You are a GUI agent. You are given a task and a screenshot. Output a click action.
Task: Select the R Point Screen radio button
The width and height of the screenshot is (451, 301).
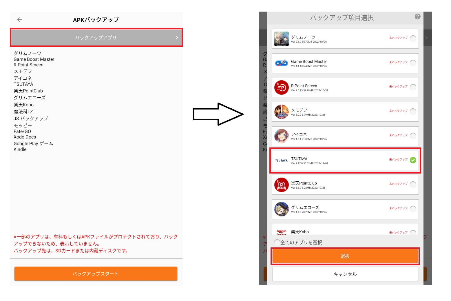pos(413,87)
